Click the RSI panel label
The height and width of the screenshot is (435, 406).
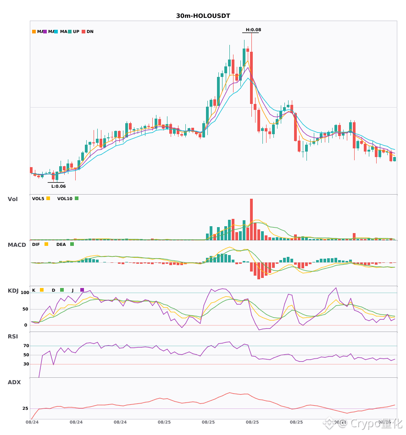[x=13, y=337]
